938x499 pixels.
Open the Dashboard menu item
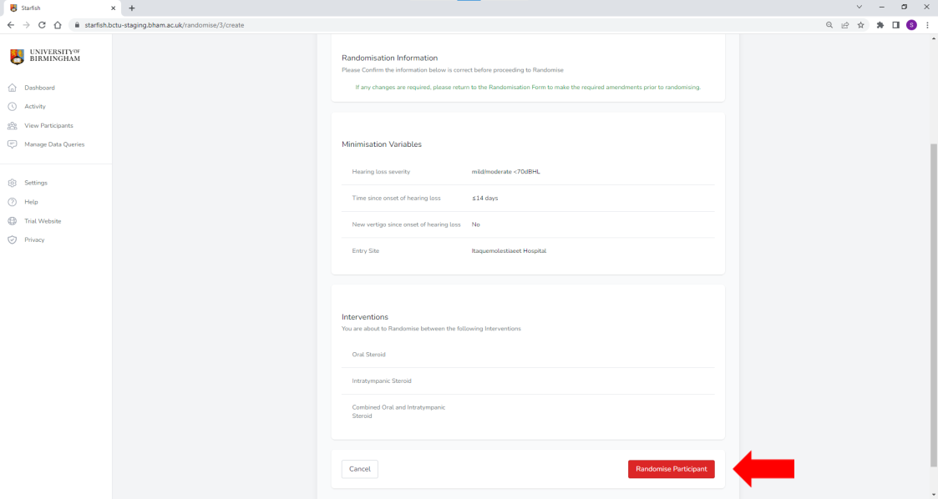coord(39,88)
